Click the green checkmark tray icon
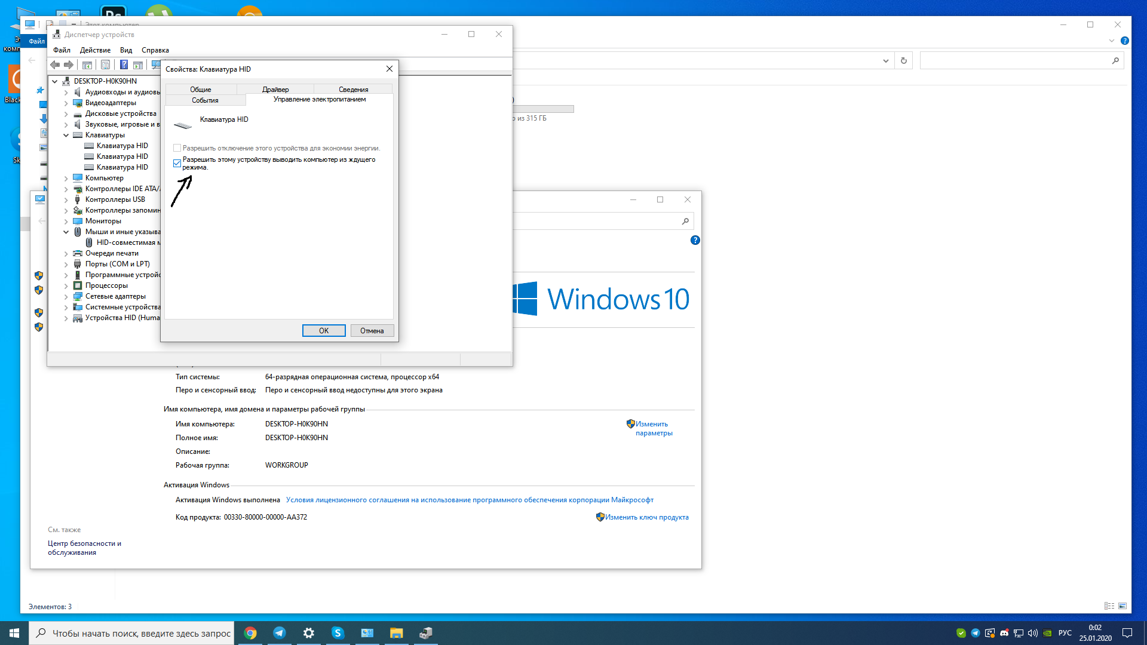This screenshot has height=645, width=1147. click(961, 633)
